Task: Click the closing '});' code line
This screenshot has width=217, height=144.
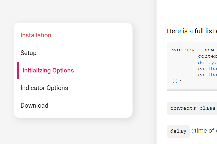Action: point(177,81)
